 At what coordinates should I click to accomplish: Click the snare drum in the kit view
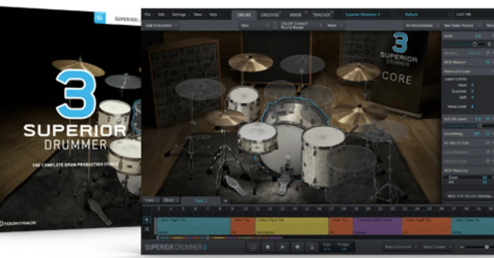(257, 137)
